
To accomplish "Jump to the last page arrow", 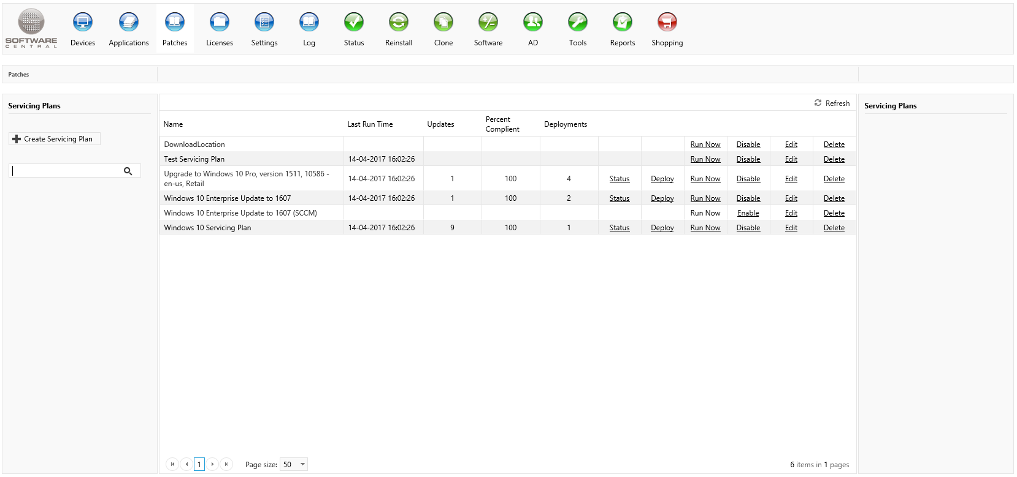I will pos(226,464).
